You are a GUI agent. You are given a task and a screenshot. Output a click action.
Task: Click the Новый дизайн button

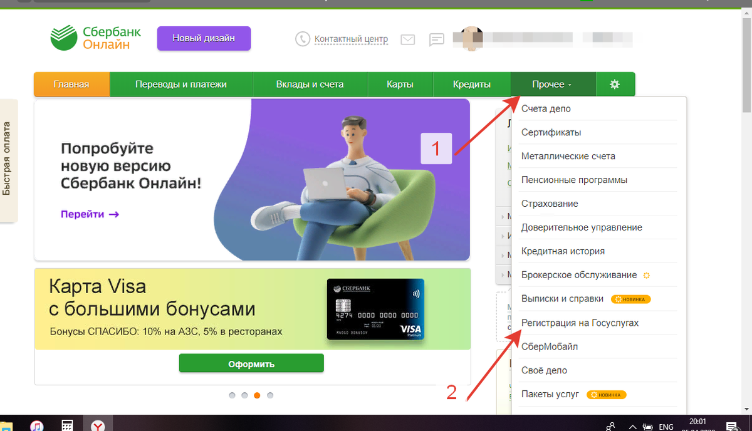(204, 38)
